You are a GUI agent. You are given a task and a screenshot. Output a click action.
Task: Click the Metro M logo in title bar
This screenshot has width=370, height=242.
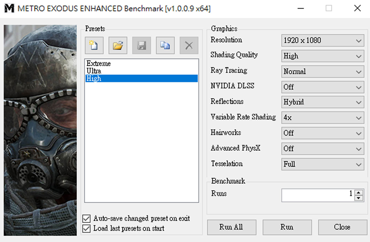point(9,8)
